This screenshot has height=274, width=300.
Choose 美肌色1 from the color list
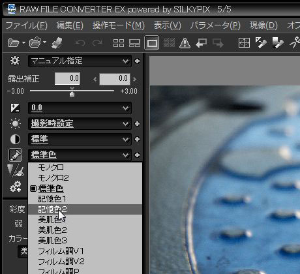(85, 220)
